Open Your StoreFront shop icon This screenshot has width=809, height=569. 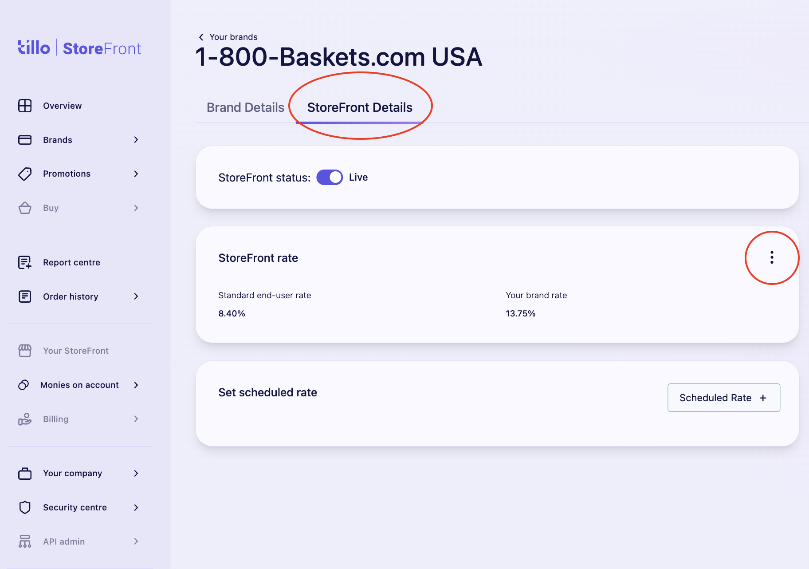[x=25, y=351]
